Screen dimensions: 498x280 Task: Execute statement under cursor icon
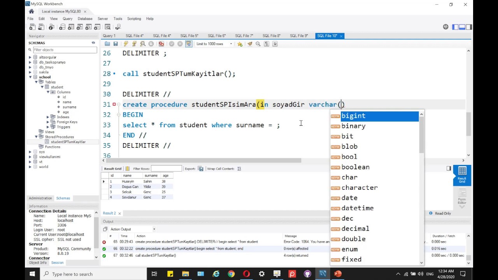(134, 44)
